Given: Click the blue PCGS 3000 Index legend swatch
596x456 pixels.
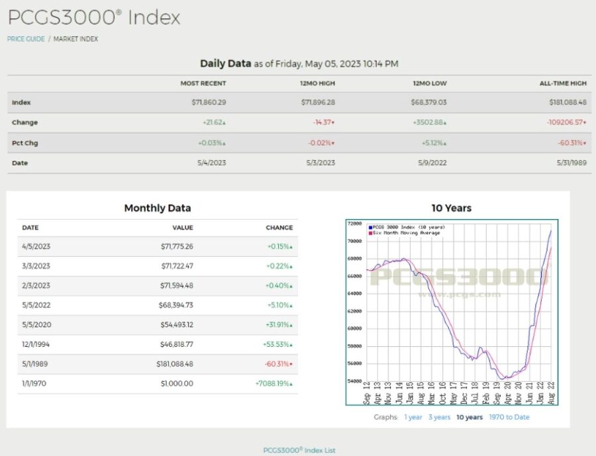Looking at the screenshot, I should click(x=370, y=227).
